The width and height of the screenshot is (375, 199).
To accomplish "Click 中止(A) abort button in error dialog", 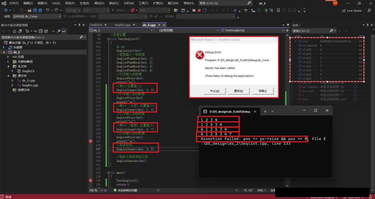I will pos(215,91).
